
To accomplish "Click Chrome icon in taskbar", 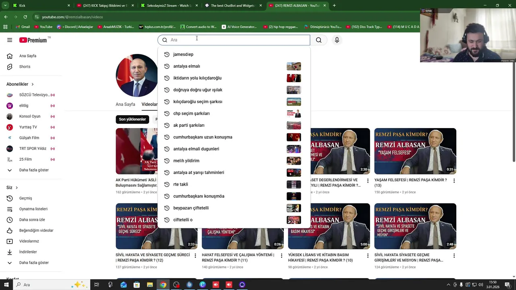I will click(x=163, y=285).
